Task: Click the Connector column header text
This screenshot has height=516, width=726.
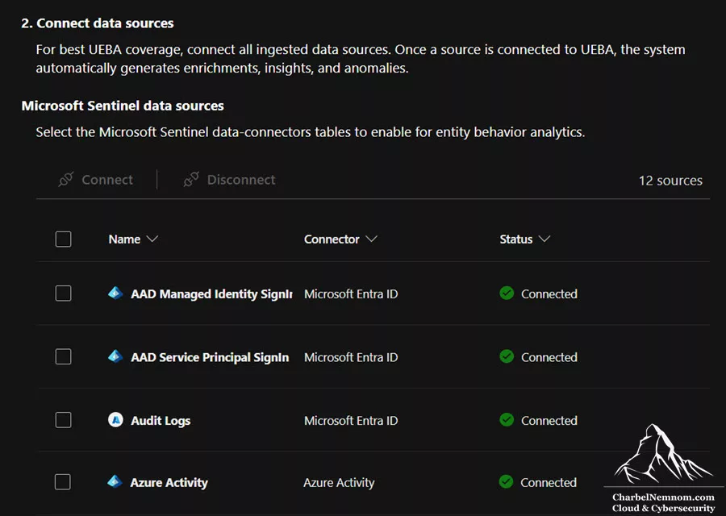Action: click(x=332, y=239)
